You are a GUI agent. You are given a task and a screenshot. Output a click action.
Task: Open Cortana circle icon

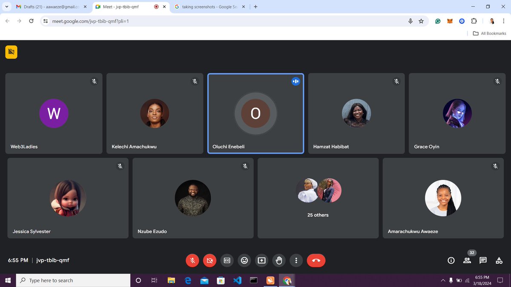point(138,280)
